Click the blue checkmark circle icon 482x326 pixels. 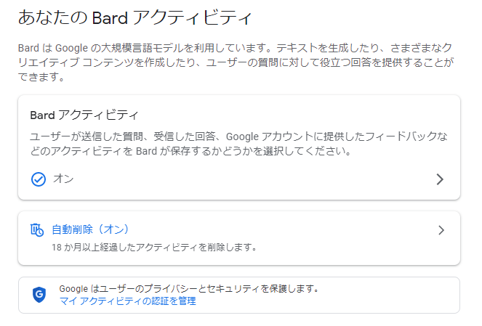[x=38, y=179]
